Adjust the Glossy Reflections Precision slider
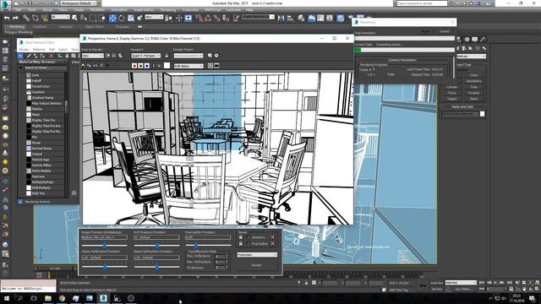Image resolution: width=541 pixels, height=304 pixels. coord(105,267)
